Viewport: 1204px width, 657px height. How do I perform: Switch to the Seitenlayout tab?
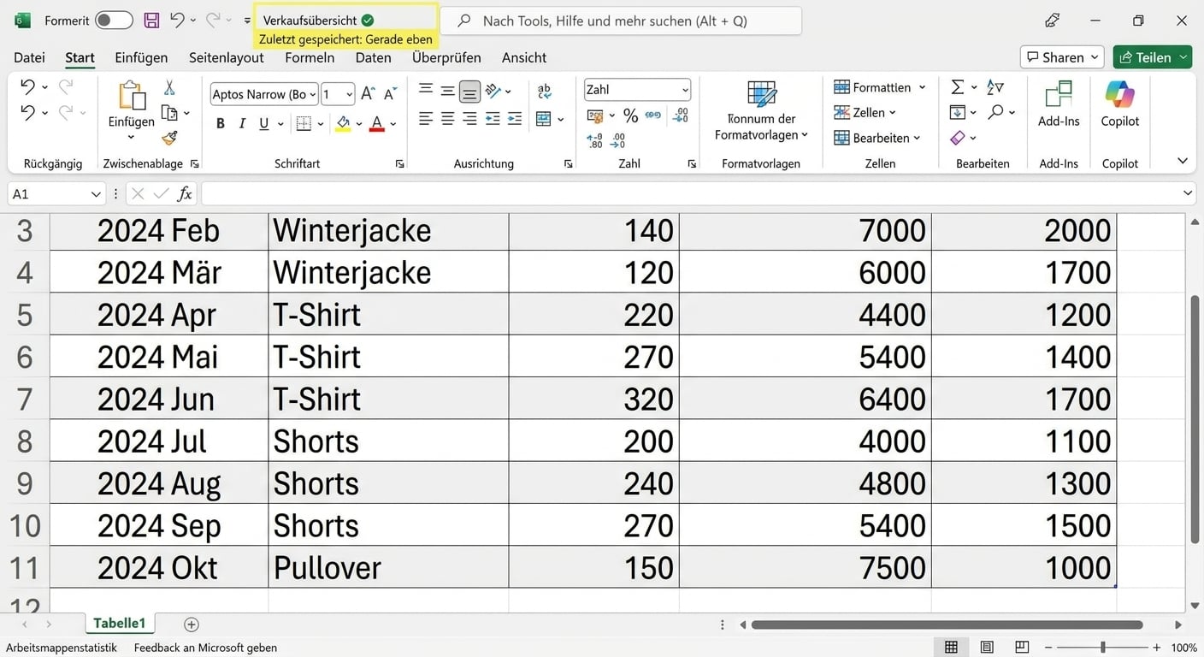click(227, 57)
